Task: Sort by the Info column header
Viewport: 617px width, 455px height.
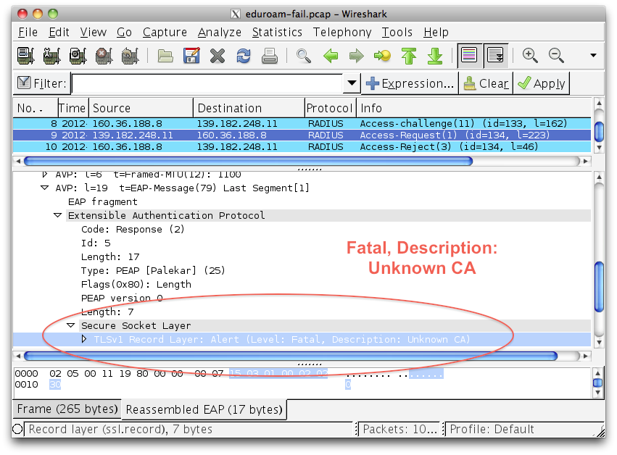Action: point(473,108)
